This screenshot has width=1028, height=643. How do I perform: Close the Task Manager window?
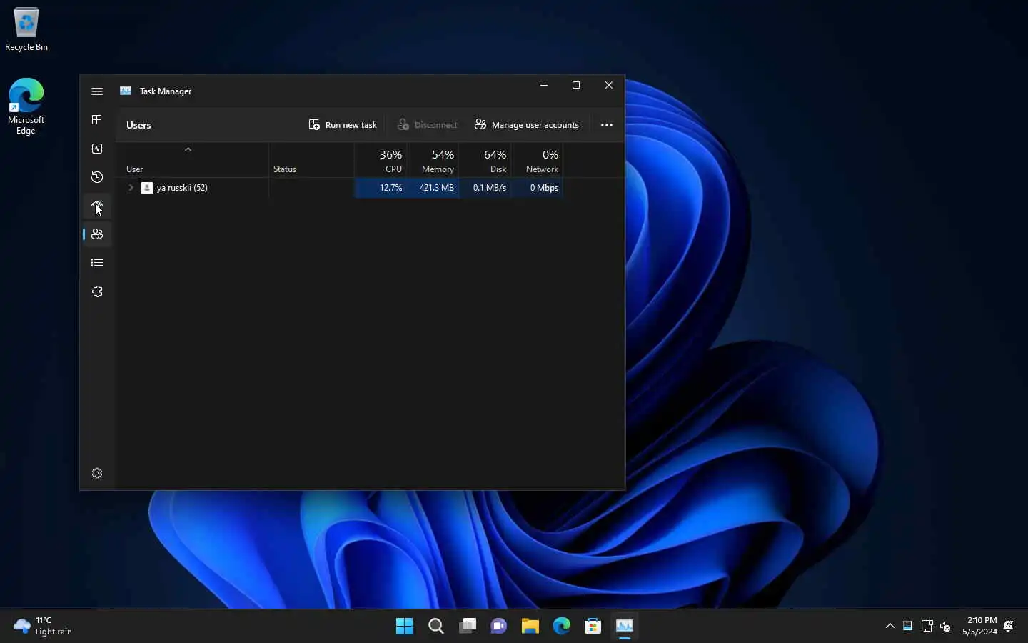(x=609, y=85)
